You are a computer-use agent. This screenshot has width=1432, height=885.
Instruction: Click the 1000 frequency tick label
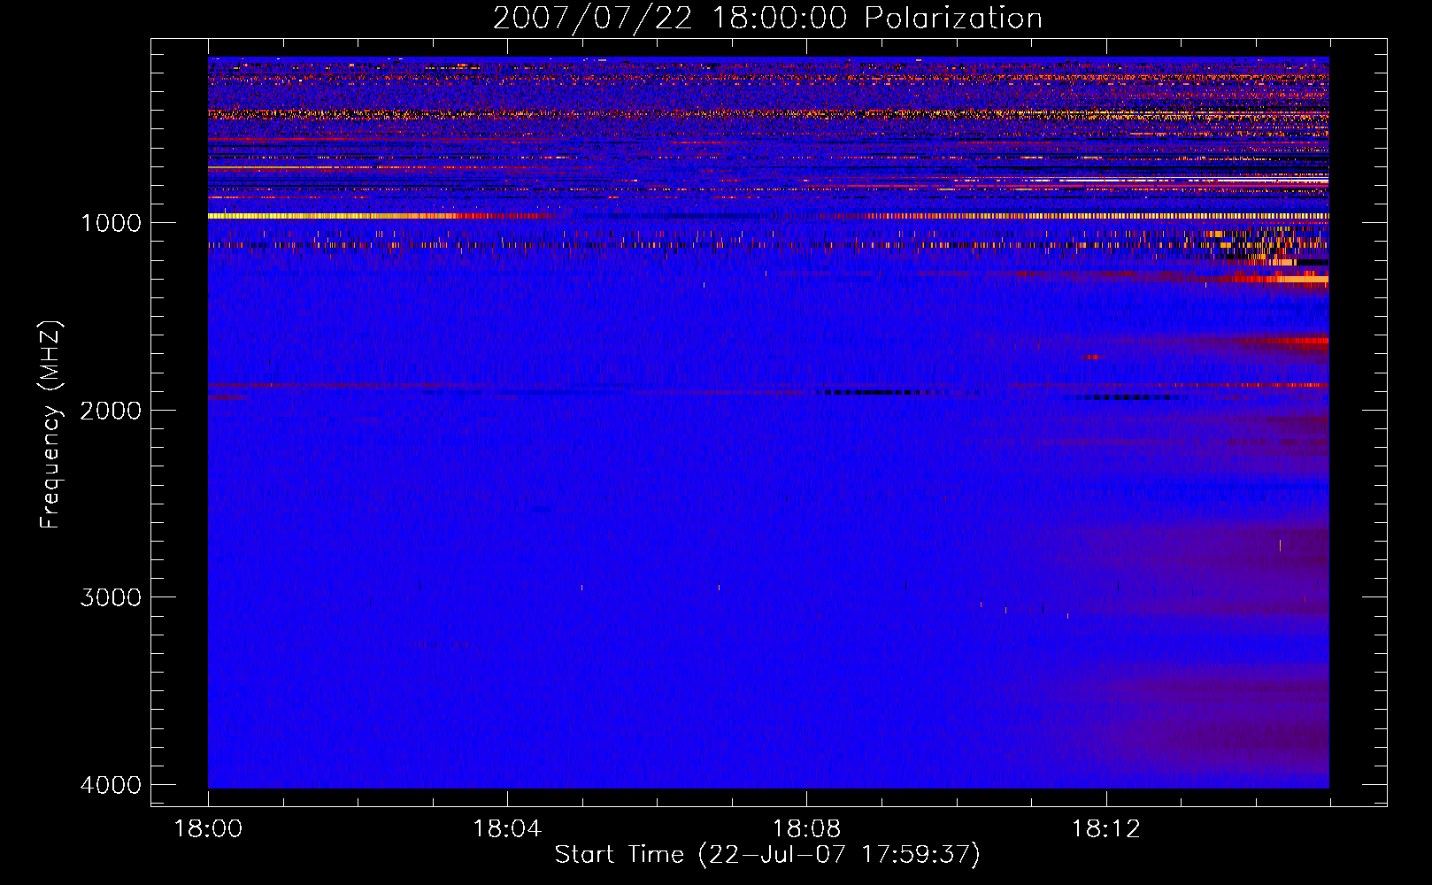tap(111, 223)
